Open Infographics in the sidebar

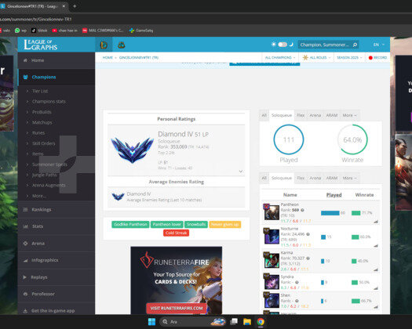57,260
